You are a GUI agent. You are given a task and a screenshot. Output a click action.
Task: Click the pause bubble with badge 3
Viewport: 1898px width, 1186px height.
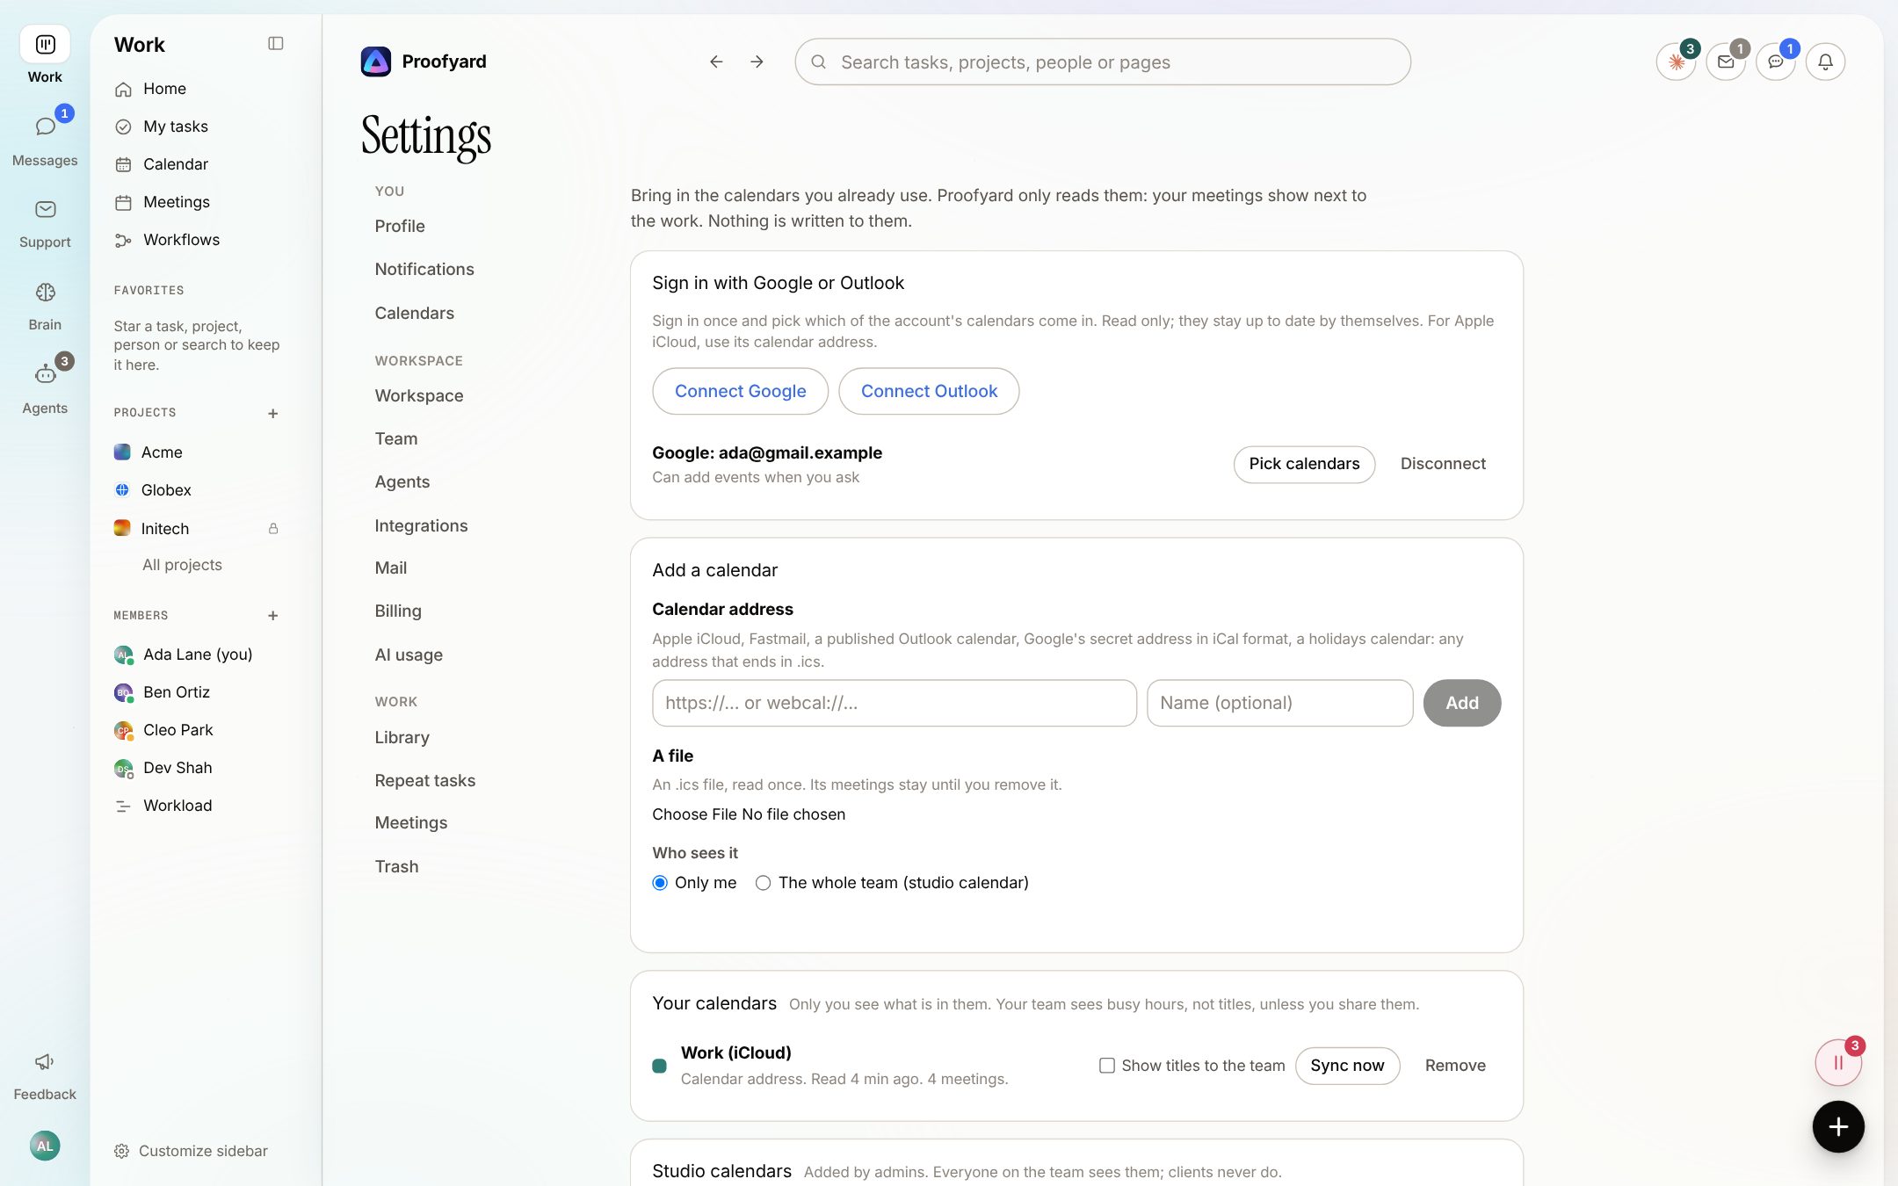pyautogui.click(x=1838, y=1063)
